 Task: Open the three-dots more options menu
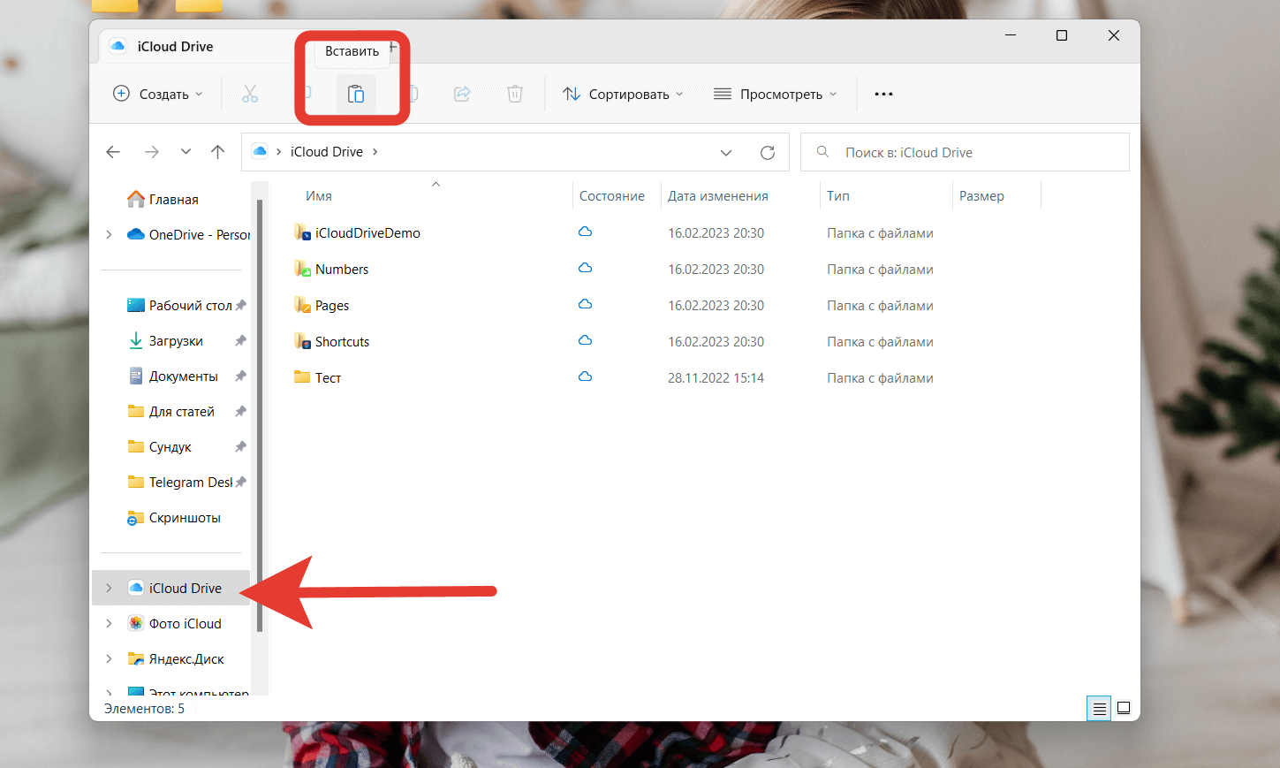883,94
